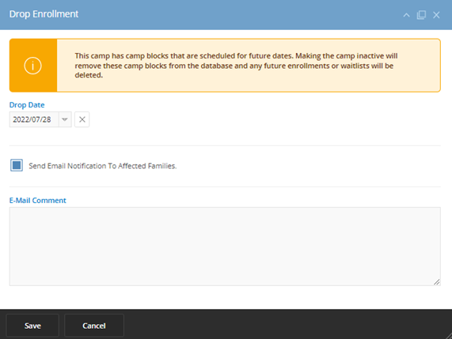Viewport: 452px width, 339px height.
Task: Click the circled info icon in warning banner
Action: [x=32, y=66]
